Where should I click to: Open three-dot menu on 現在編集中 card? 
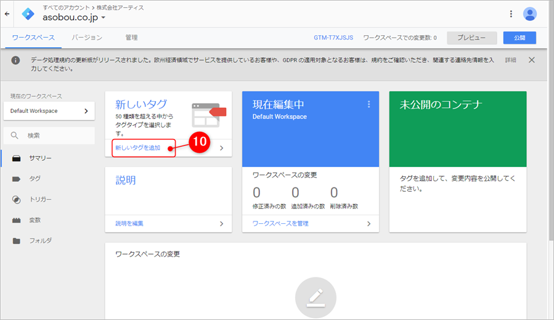(x=369, y=104)
